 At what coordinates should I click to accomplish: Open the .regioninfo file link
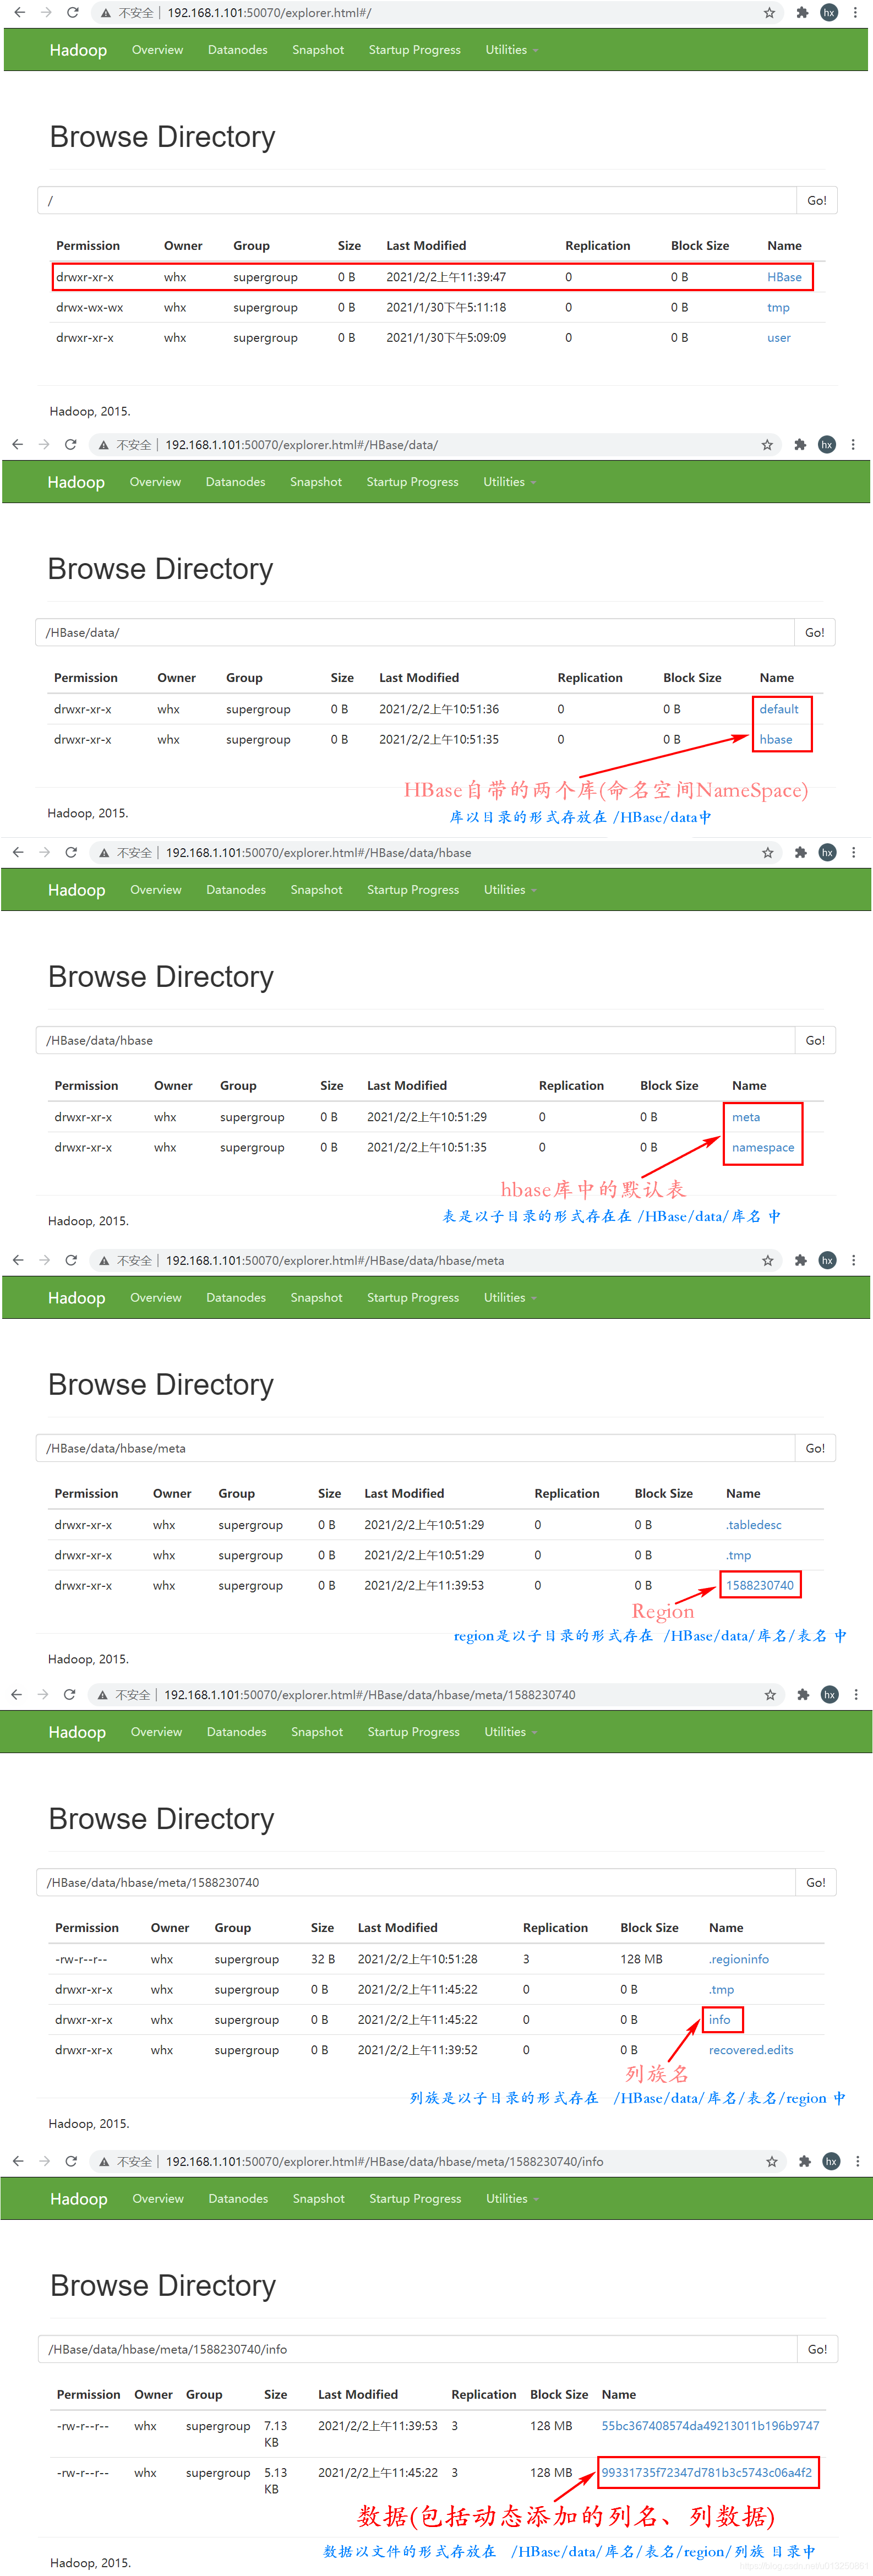coord(739,1960)
